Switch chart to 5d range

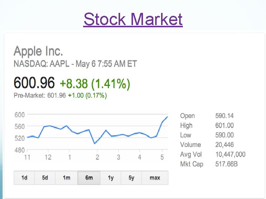click(x=45, y=178)
